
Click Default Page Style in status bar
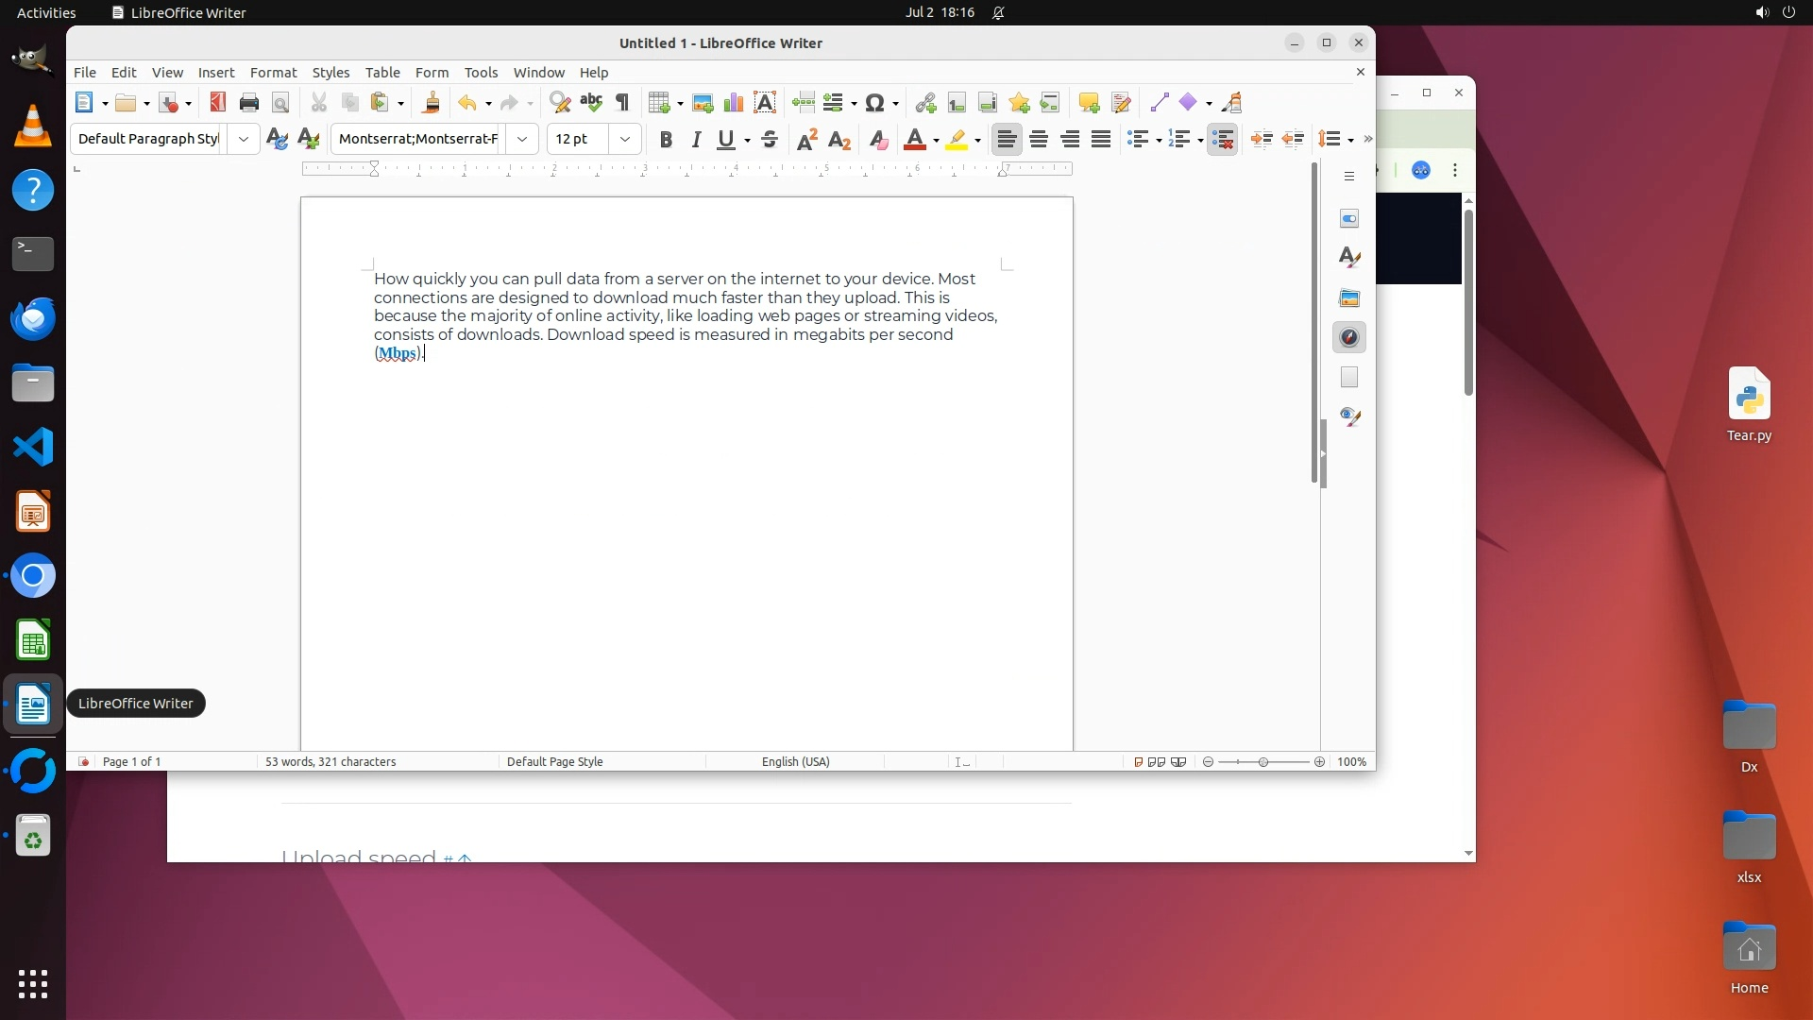[x=554, y=762]
